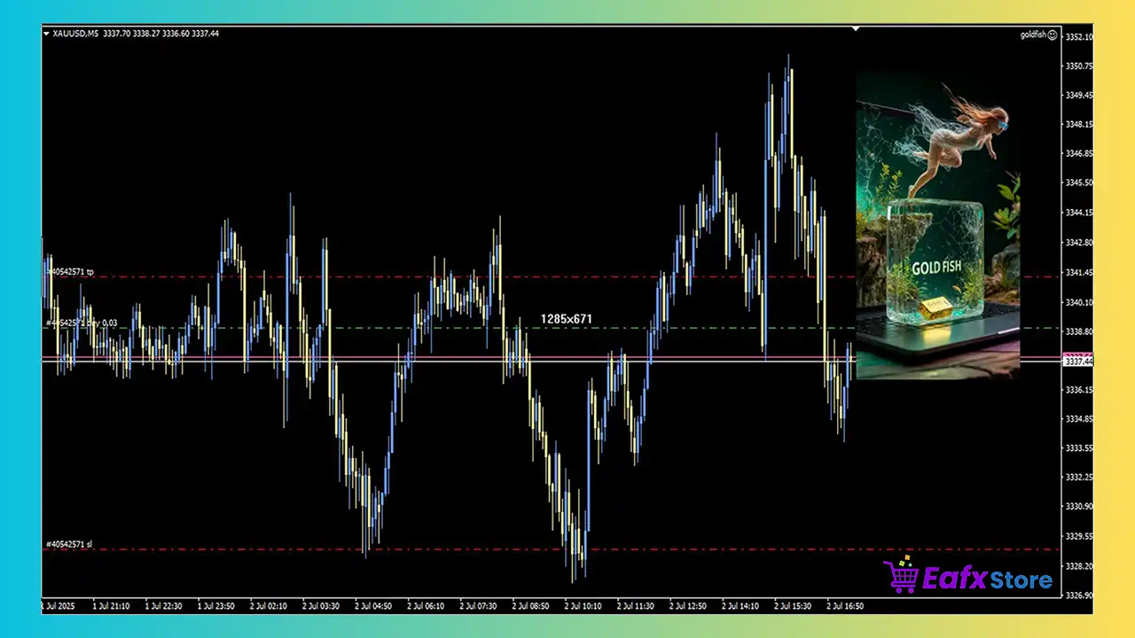Select the #40542571 tp line label
The height and width of the screenshot is (638, 1135).
(70, 271)
